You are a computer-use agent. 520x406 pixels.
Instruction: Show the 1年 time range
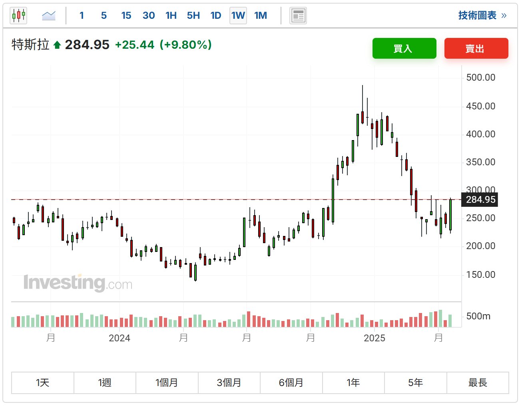point(353,383)
